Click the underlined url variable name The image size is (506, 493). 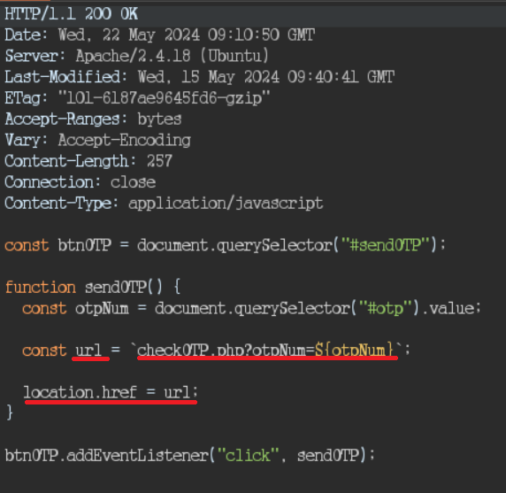(88, 350)
